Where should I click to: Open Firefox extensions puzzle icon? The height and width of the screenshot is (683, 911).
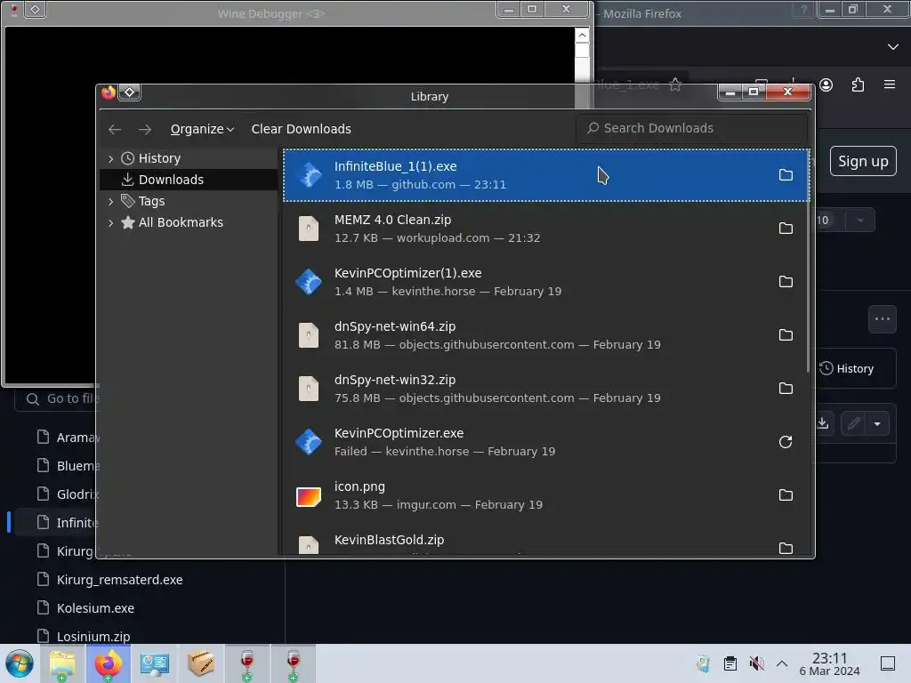[x=858, y=84]
